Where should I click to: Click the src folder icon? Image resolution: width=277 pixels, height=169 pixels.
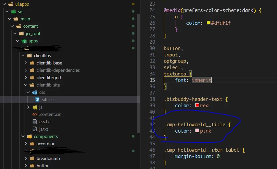click(x=13, y=11)
